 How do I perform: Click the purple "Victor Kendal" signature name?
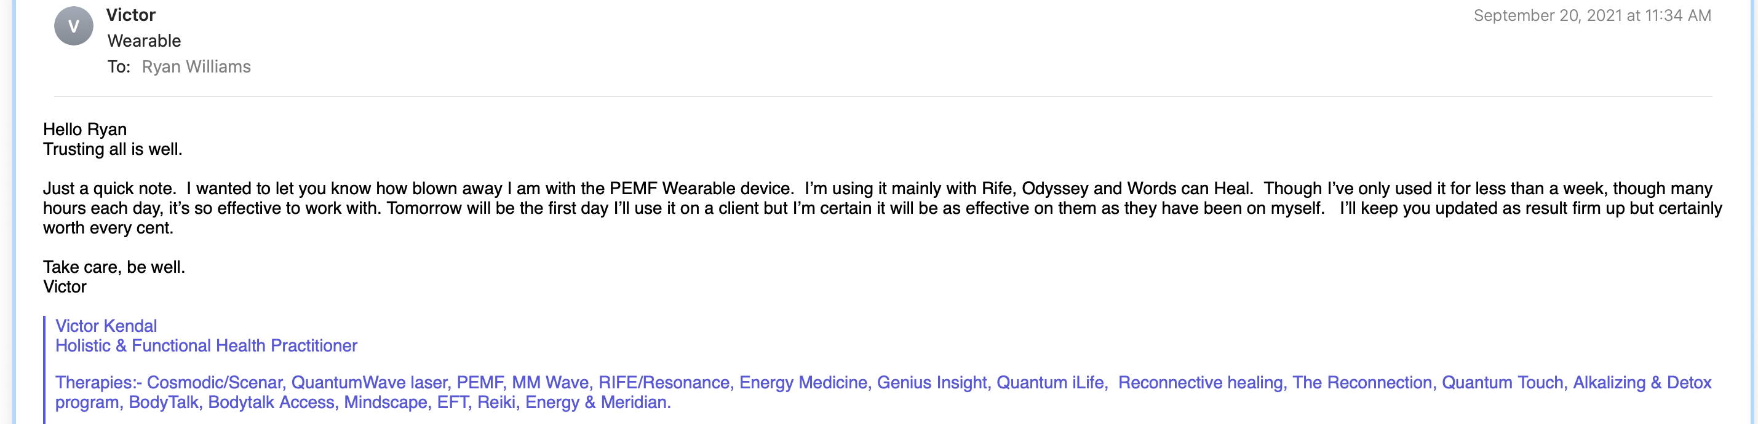tap(106, 326)
